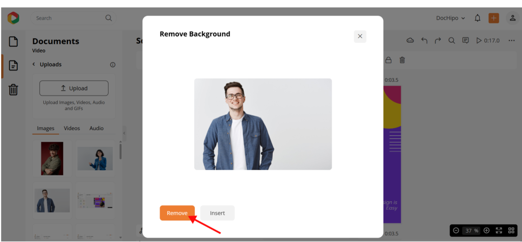Image resolution: width=522 pixels, height=242 pixels.
Task: Click the orange Remove button
Action: [x=177, y=213]
